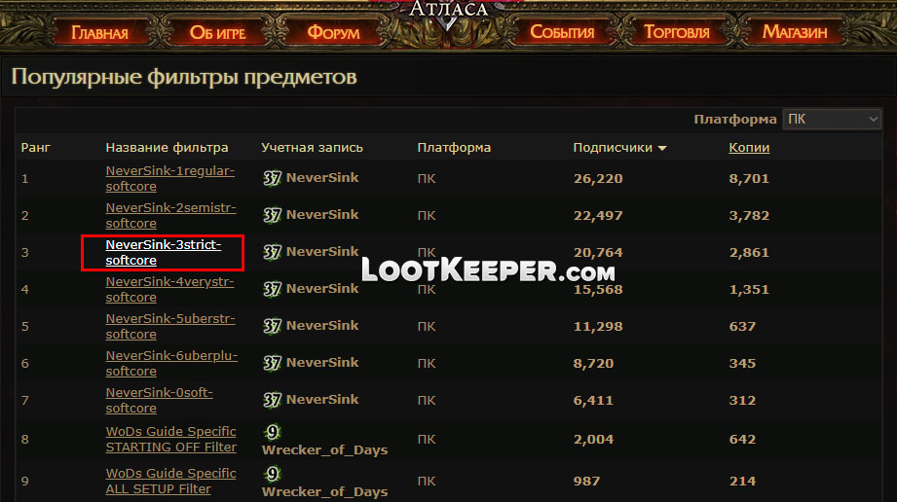Image resolution: width=897 pixels, height=502 pixels.
Task: Sort the table by the Копии column
Action: click(749, 148)
